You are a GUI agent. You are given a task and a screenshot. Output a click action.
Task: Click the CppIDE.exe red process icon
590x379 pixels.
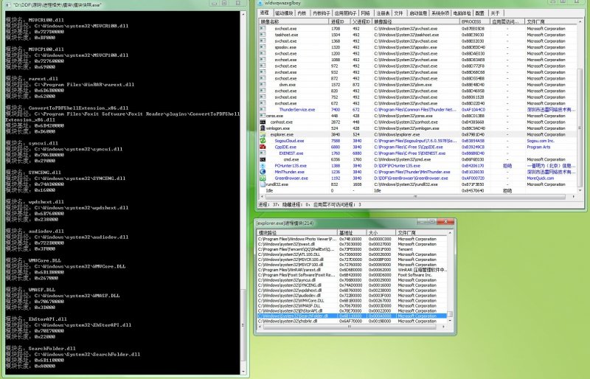coord(263,147)
